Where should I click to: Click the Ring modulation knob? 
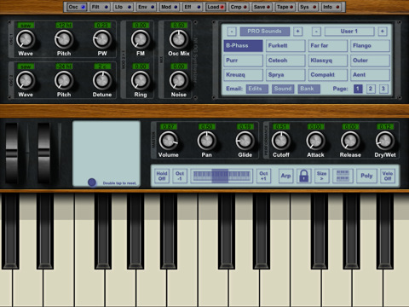click(141, 81)
